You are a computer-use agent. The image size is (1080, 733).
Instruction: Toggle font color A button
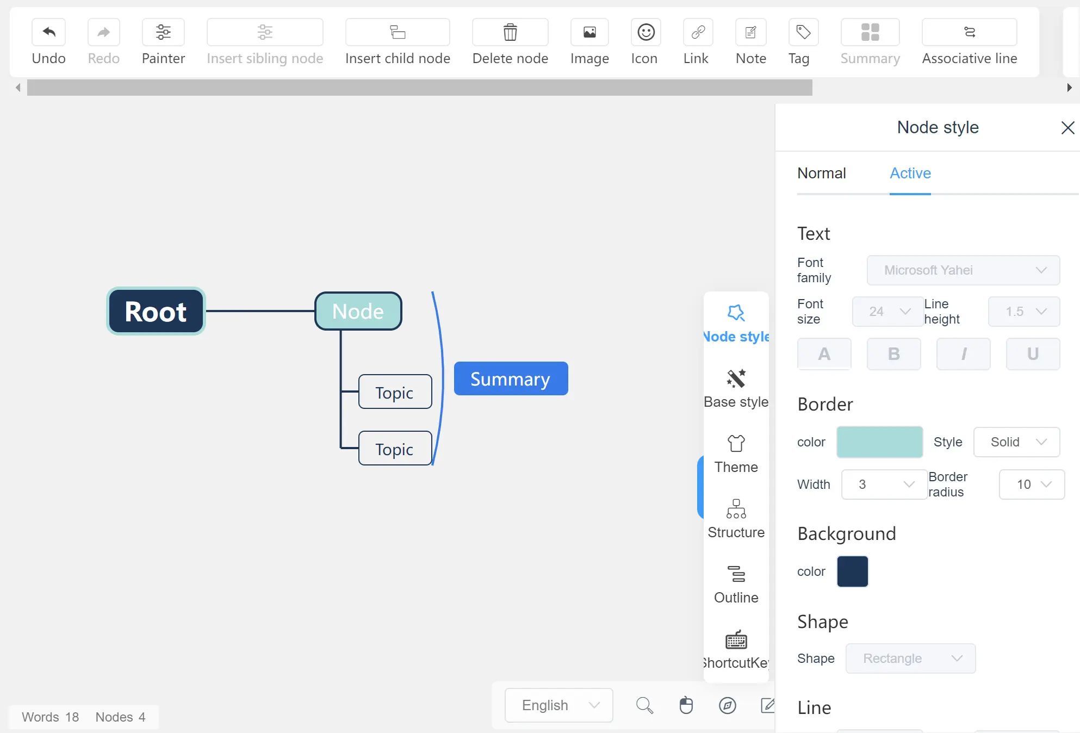pos(824,354)
